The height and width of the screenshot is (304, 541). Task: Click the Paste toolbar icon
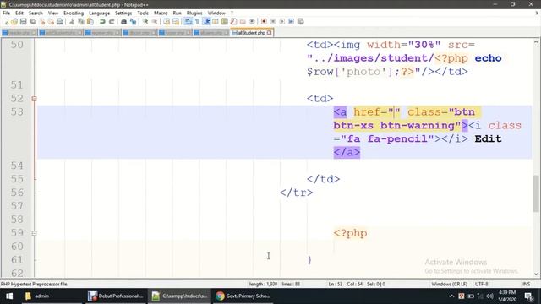coord(90,21)
